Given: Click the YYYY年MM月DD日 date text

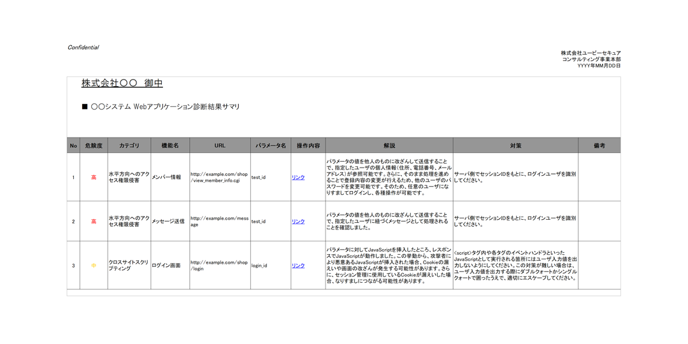Looking at the screenshot, I should click(x=599, y=66).
